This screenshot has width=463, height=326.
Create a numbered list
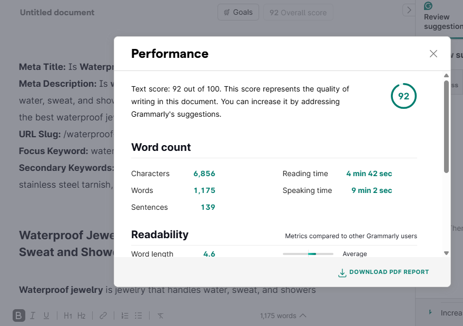(x=125, y=315)
